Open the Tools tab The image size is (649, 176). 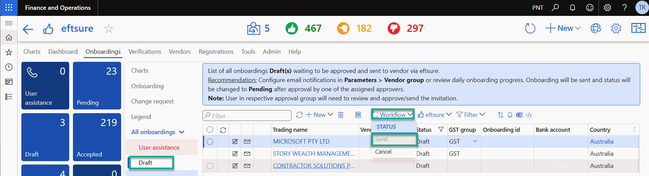click(248, 52)
